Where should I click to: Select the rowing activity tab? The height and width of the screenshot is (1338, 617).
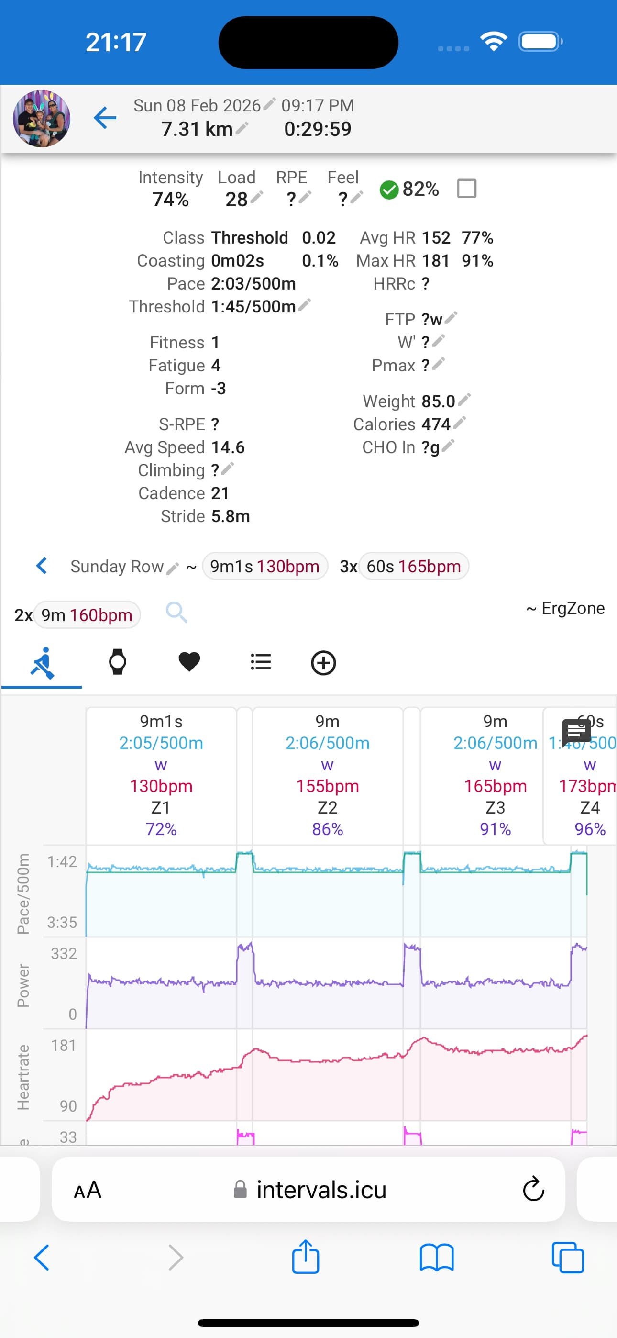(x=42, y=663)
